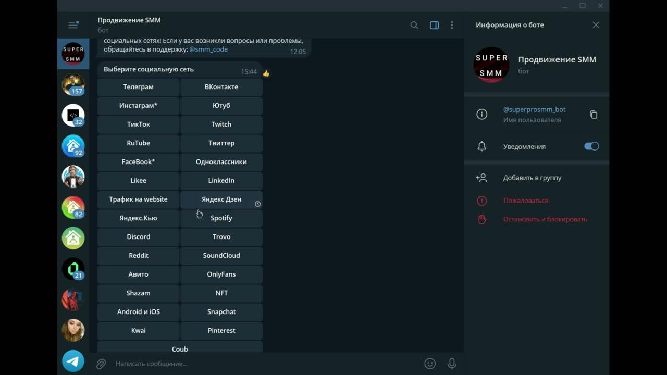Open the three-dot chat options menu
The image size is (667, 375).
452,25
